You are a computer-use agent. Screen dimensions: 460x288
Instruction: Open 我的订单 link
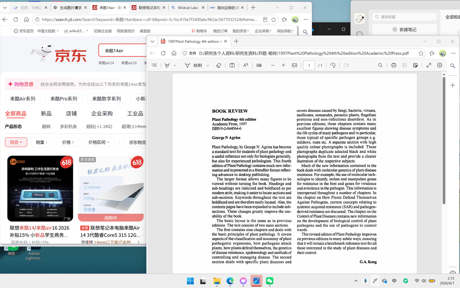point(220,31)
